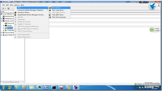Expand the Media tree node
162x91 pixels.
(x=4, y=26)
